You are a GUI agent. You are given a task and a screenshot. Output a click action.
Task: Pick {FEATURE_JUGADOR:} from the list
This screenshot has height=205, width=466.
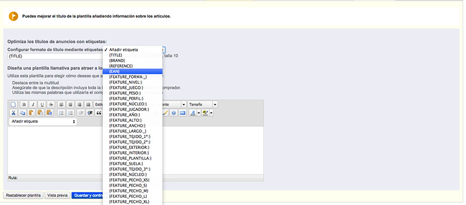[132, 109]
